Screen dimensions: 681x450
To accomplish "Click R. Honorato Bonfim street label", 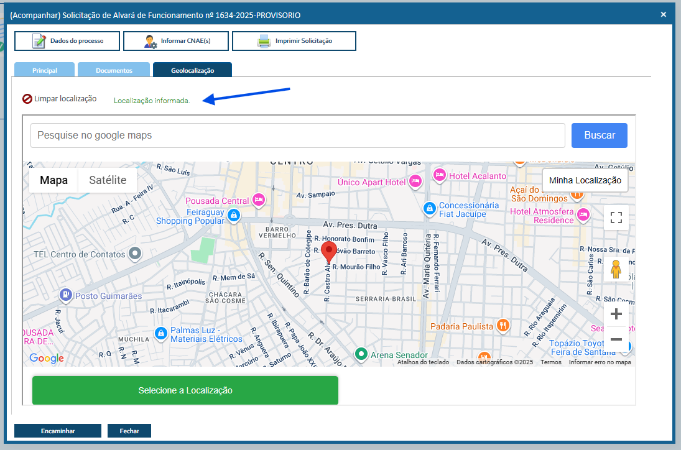I will 345,239.
